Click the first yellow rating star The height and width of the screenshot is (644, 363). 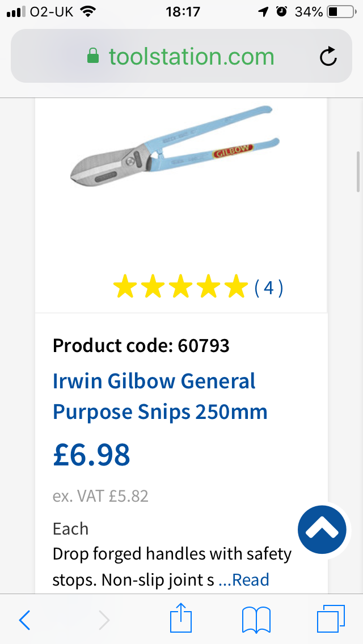(124, 287)
